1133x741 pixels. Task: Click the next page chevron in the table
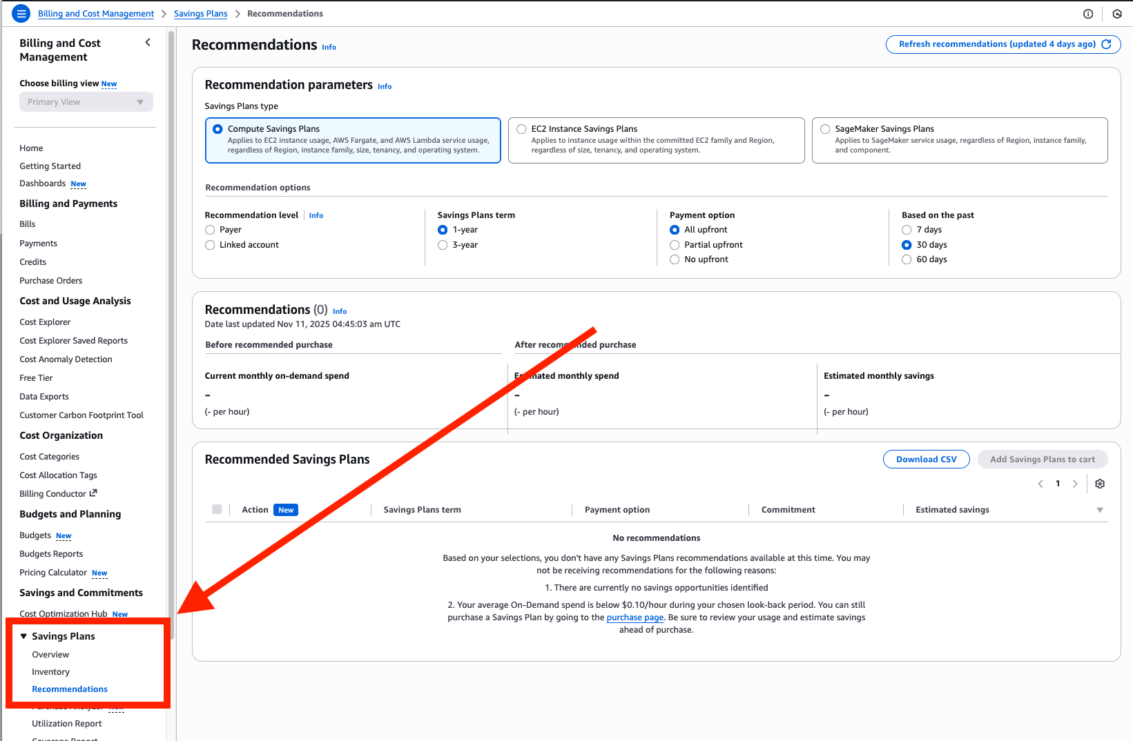click(x=1075, y=484)
